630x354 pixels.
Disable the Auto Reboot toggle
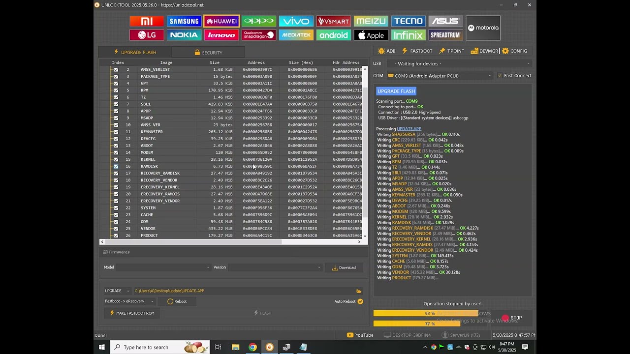pyautogui.click(x=360, y=301)
